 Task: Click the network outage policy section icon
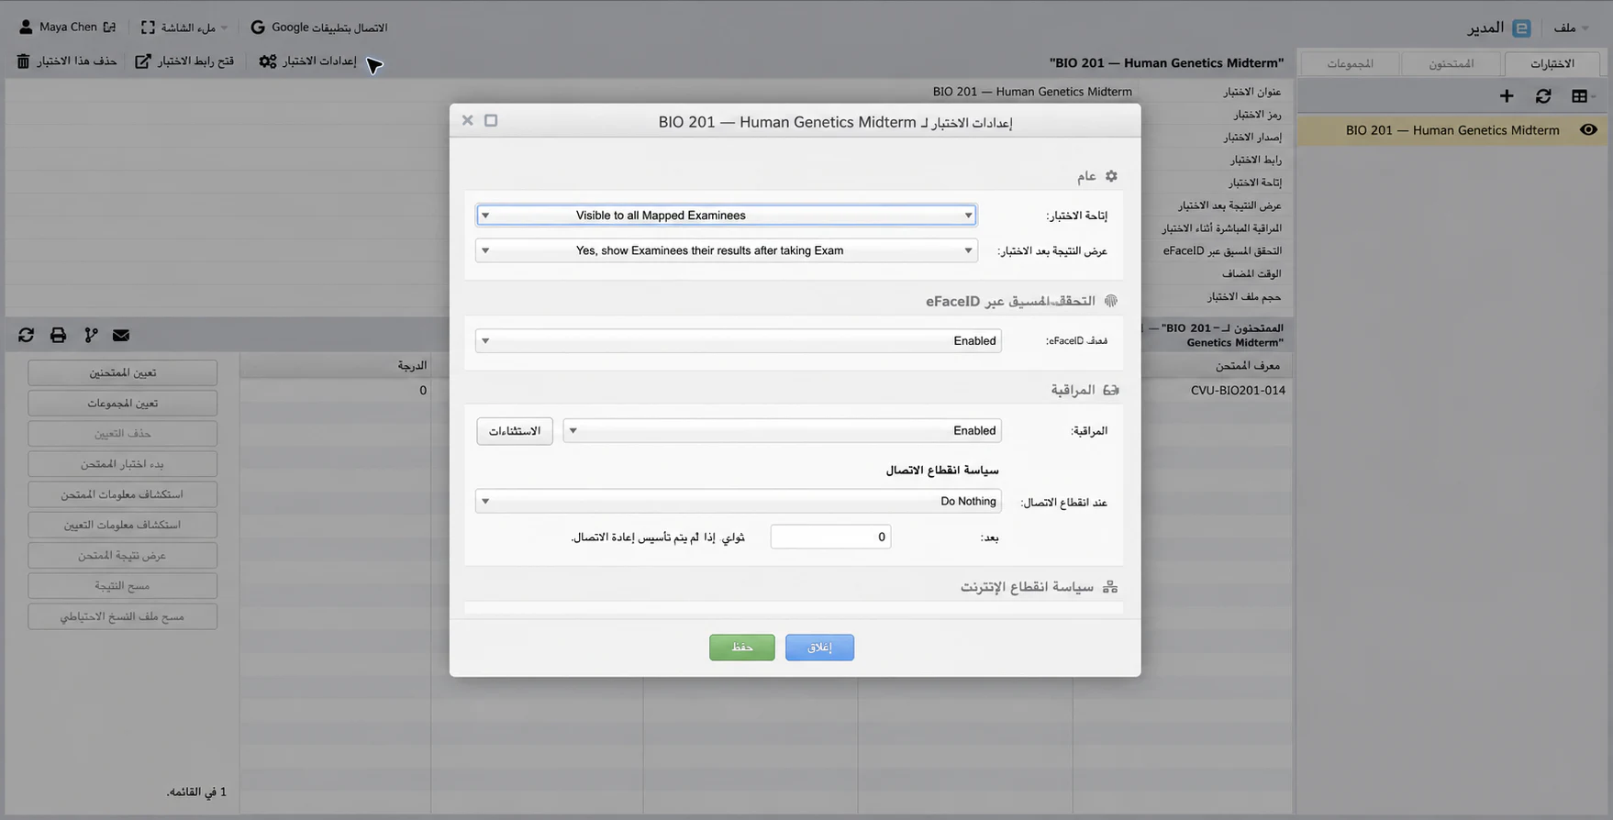click(x=1110, y=587)
